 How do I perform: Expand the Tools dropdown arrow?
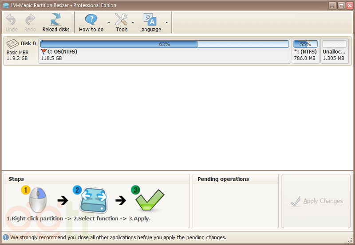pos(133,22)
